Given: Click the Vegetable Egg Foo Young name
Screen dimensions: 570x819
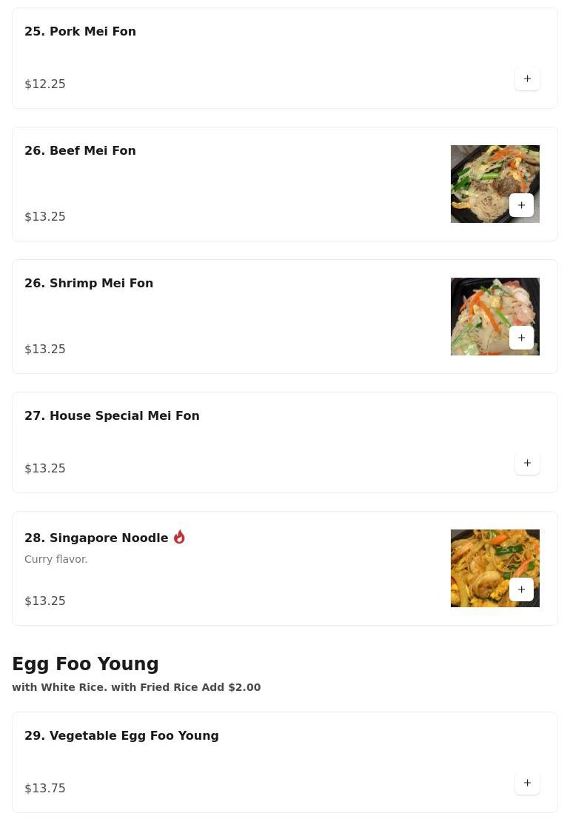Looking at the screenshot, I should click(121, 735).
